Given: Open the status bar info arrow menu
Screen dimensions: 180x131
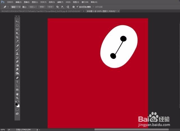Looking at the screenshot, I should coord(37,130).
